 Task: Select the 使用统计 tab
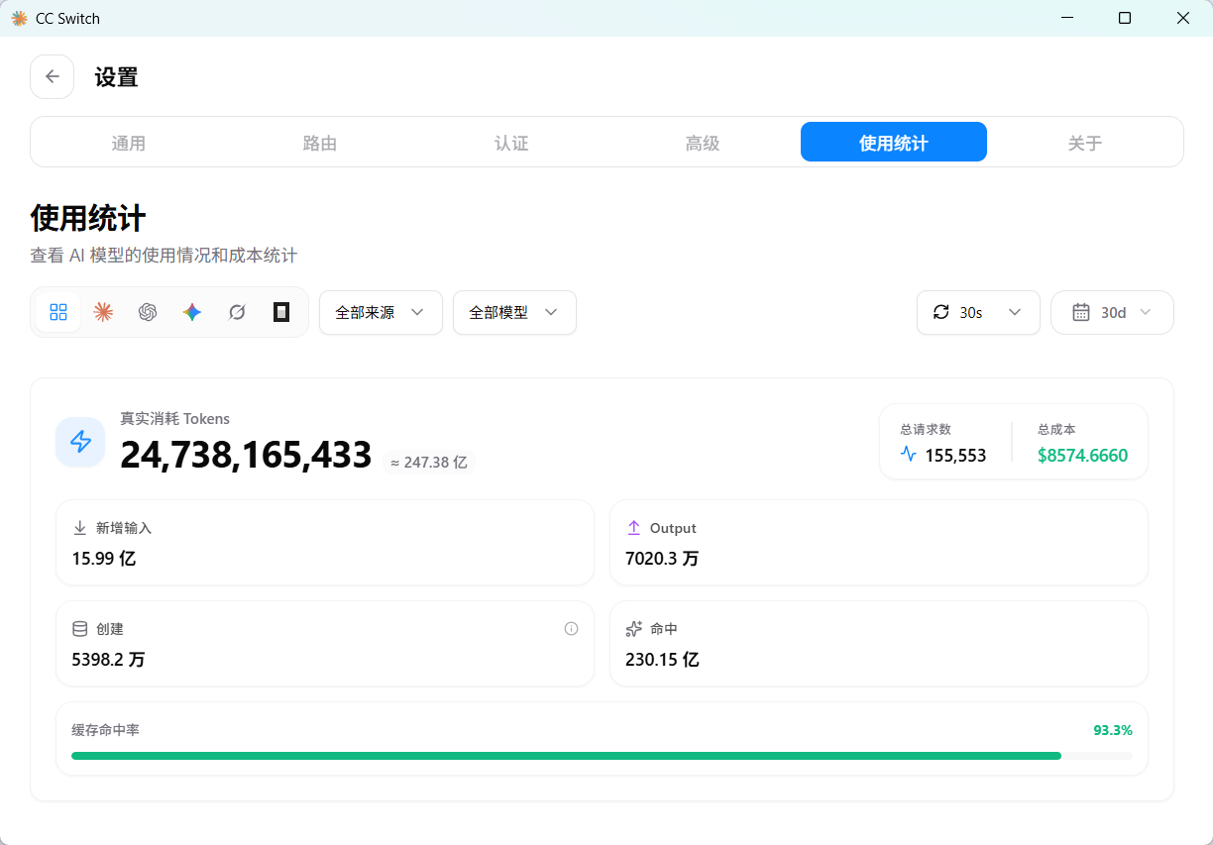(x=894, y=143)
